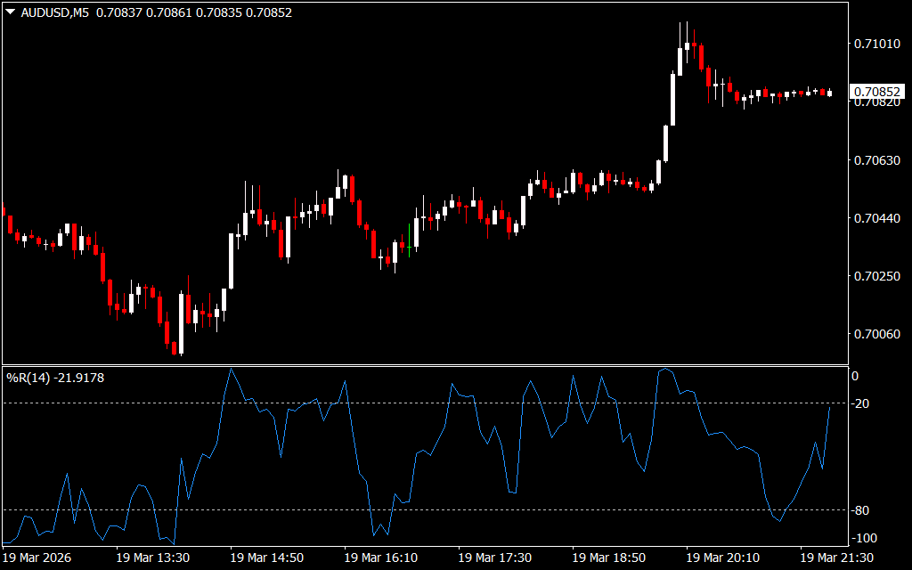Click the 19 Mar 17:30 time label

[x=495, y=558]
